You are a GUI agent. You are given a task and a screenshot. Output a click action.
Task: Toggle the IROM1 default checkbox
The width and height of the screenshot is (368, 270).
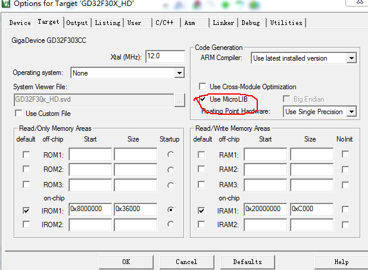[x=26, y=211]
